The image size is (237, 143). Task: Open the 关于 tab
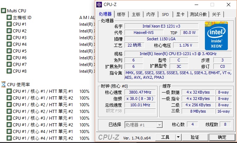tap(216, 14)
